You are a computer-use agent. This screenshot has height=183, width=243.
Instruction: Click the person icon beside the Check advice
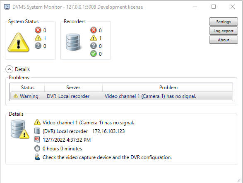(x=37, y=157)
